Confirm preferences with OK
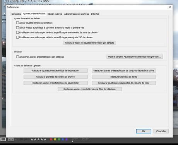 (144, 131)
